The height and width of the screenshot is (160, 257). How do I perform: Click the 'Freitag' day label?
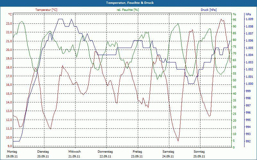(x=137, y=152)
